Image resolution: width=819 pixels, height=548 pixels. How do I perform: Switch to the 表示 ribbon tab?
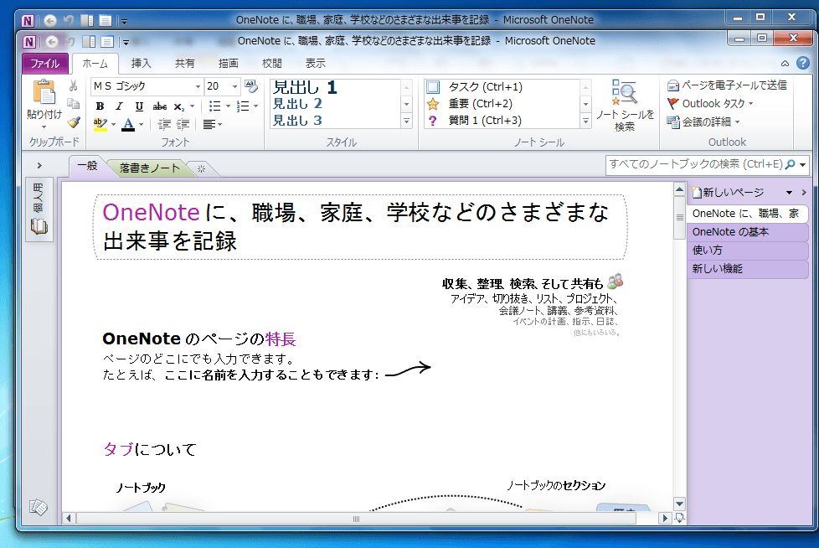click(x=316, y=63)
